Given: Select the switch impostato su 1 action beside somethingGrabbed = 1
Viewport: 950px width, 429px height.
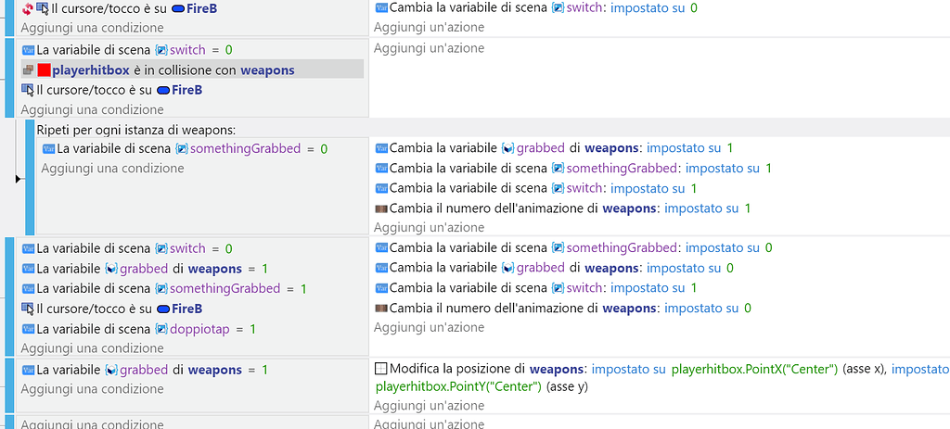Looking at the screenshot, I should pyautogui.click(x=535, y=288).
